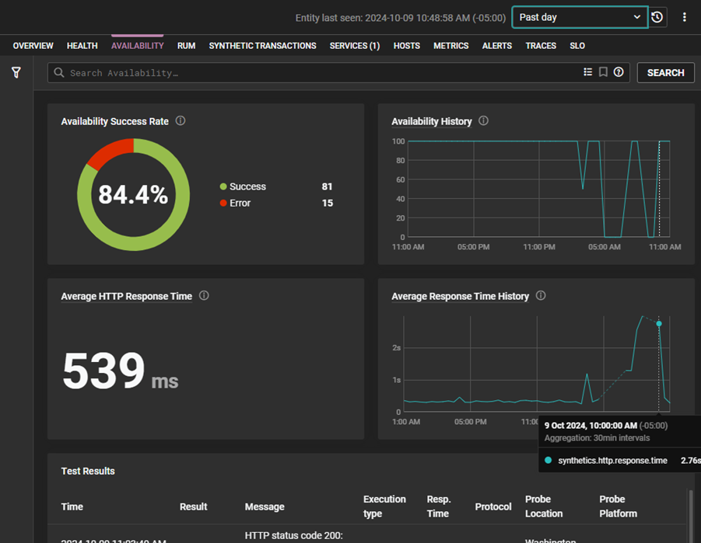Image resolution: width=701 pixels, height=543 pixels.
Task: Show info for Availability Success Rate
Action: pyautogui.click(x=181, y=121)
